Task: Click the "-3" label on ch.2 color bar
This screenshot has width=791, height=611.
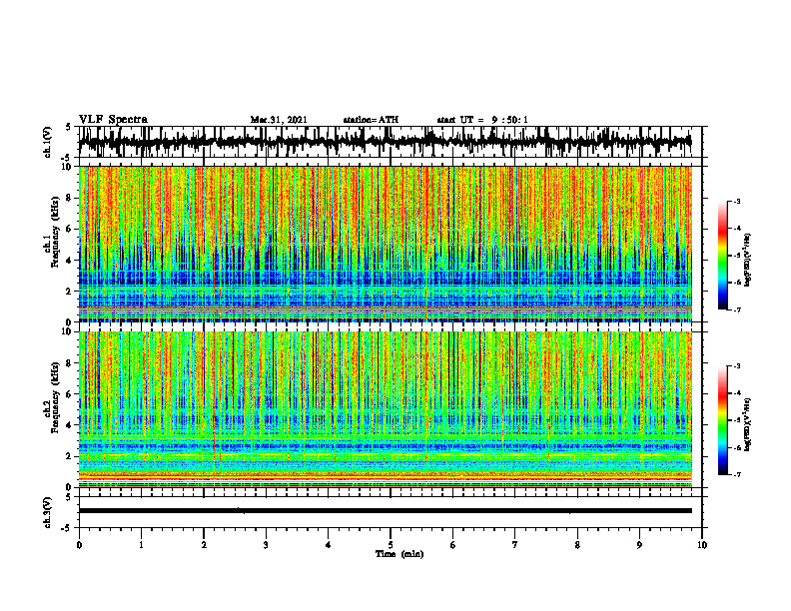Action: pyautogui.click(x=736, y=366)
